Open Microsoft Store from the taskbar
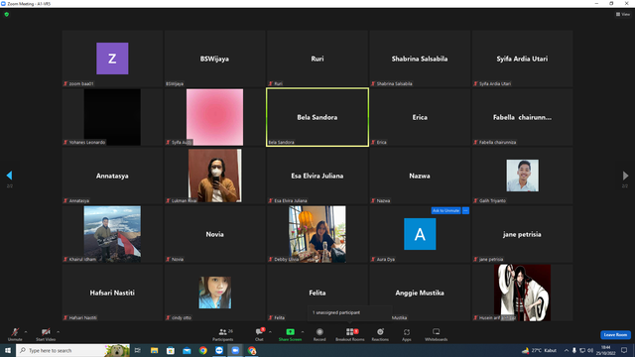The height and width of the screenshot is (357, 635). coord(171,350)
